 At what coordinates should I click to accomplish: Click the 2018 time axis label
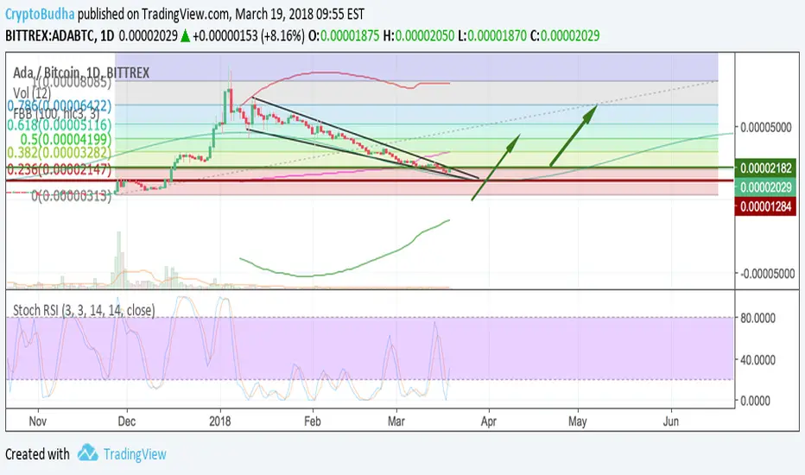pyautogui.click(x=220, y=421)
